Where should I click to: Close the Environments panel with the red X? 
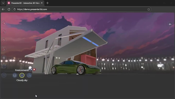[x=34, y=70]
